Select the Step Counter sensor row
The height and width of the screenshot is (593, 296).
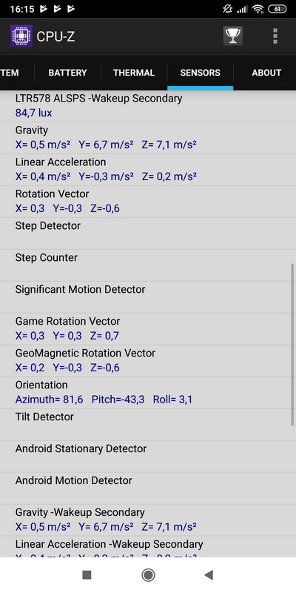(148, 265)
